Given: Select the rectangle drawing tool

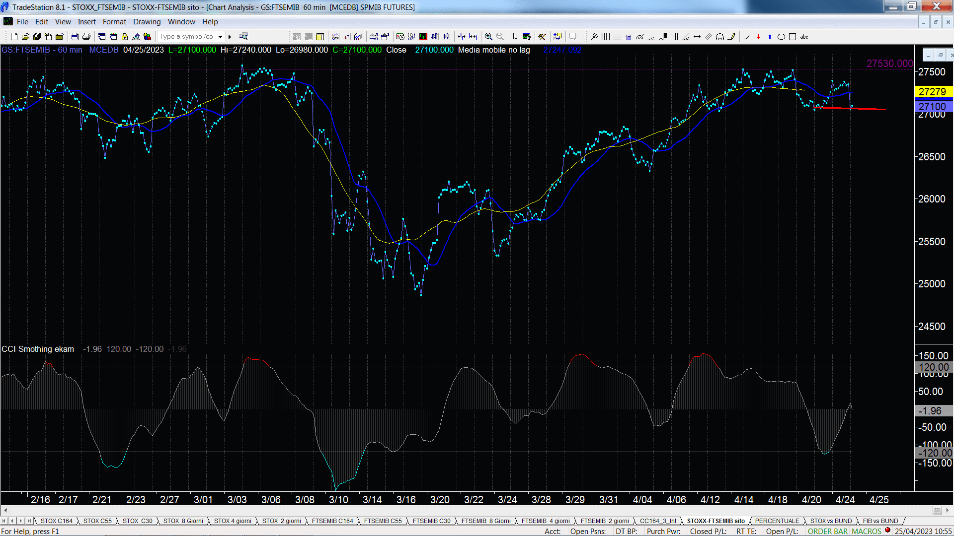Looking at the screenshot, I should (793, 36).
